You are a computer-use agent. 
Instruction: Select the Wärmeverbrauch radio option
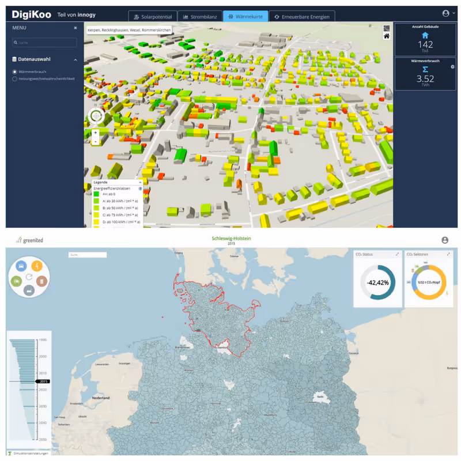pos(14,71)
